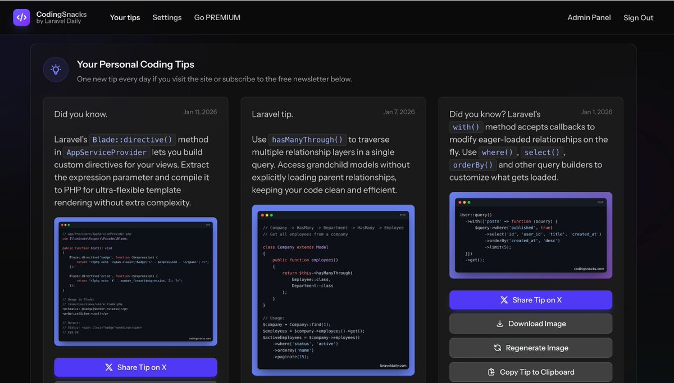Click the Did you know. heading
The width and height of the screenshot is (674, 383).
(x=81, y=114)
